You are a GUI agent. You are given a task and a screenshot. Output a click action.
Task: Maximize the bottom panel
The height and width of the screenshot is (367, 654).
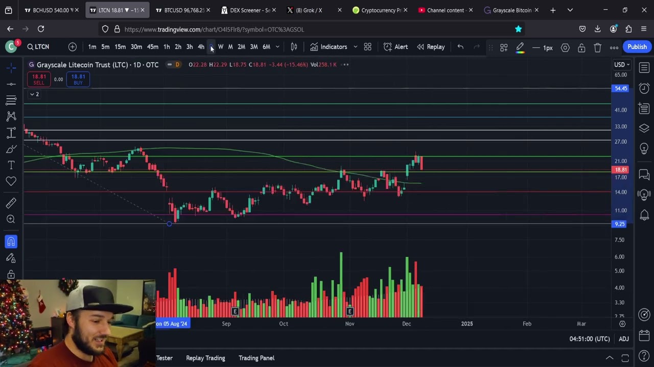[625, 358]
